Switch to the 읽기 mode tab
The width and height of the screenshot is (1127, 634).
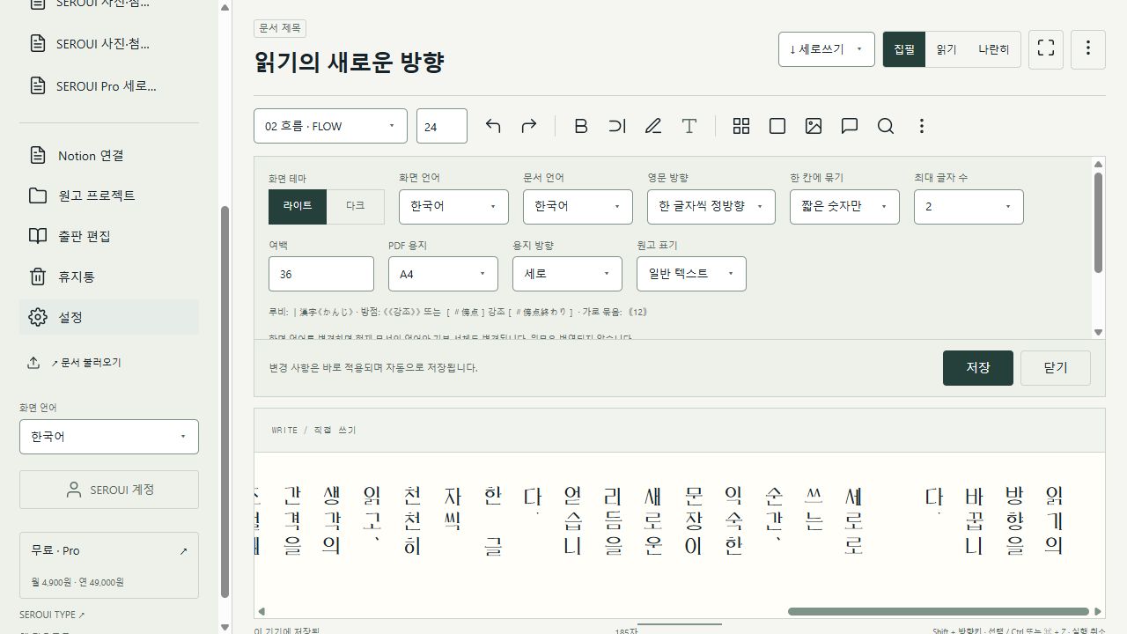click(x=947, y=49)
